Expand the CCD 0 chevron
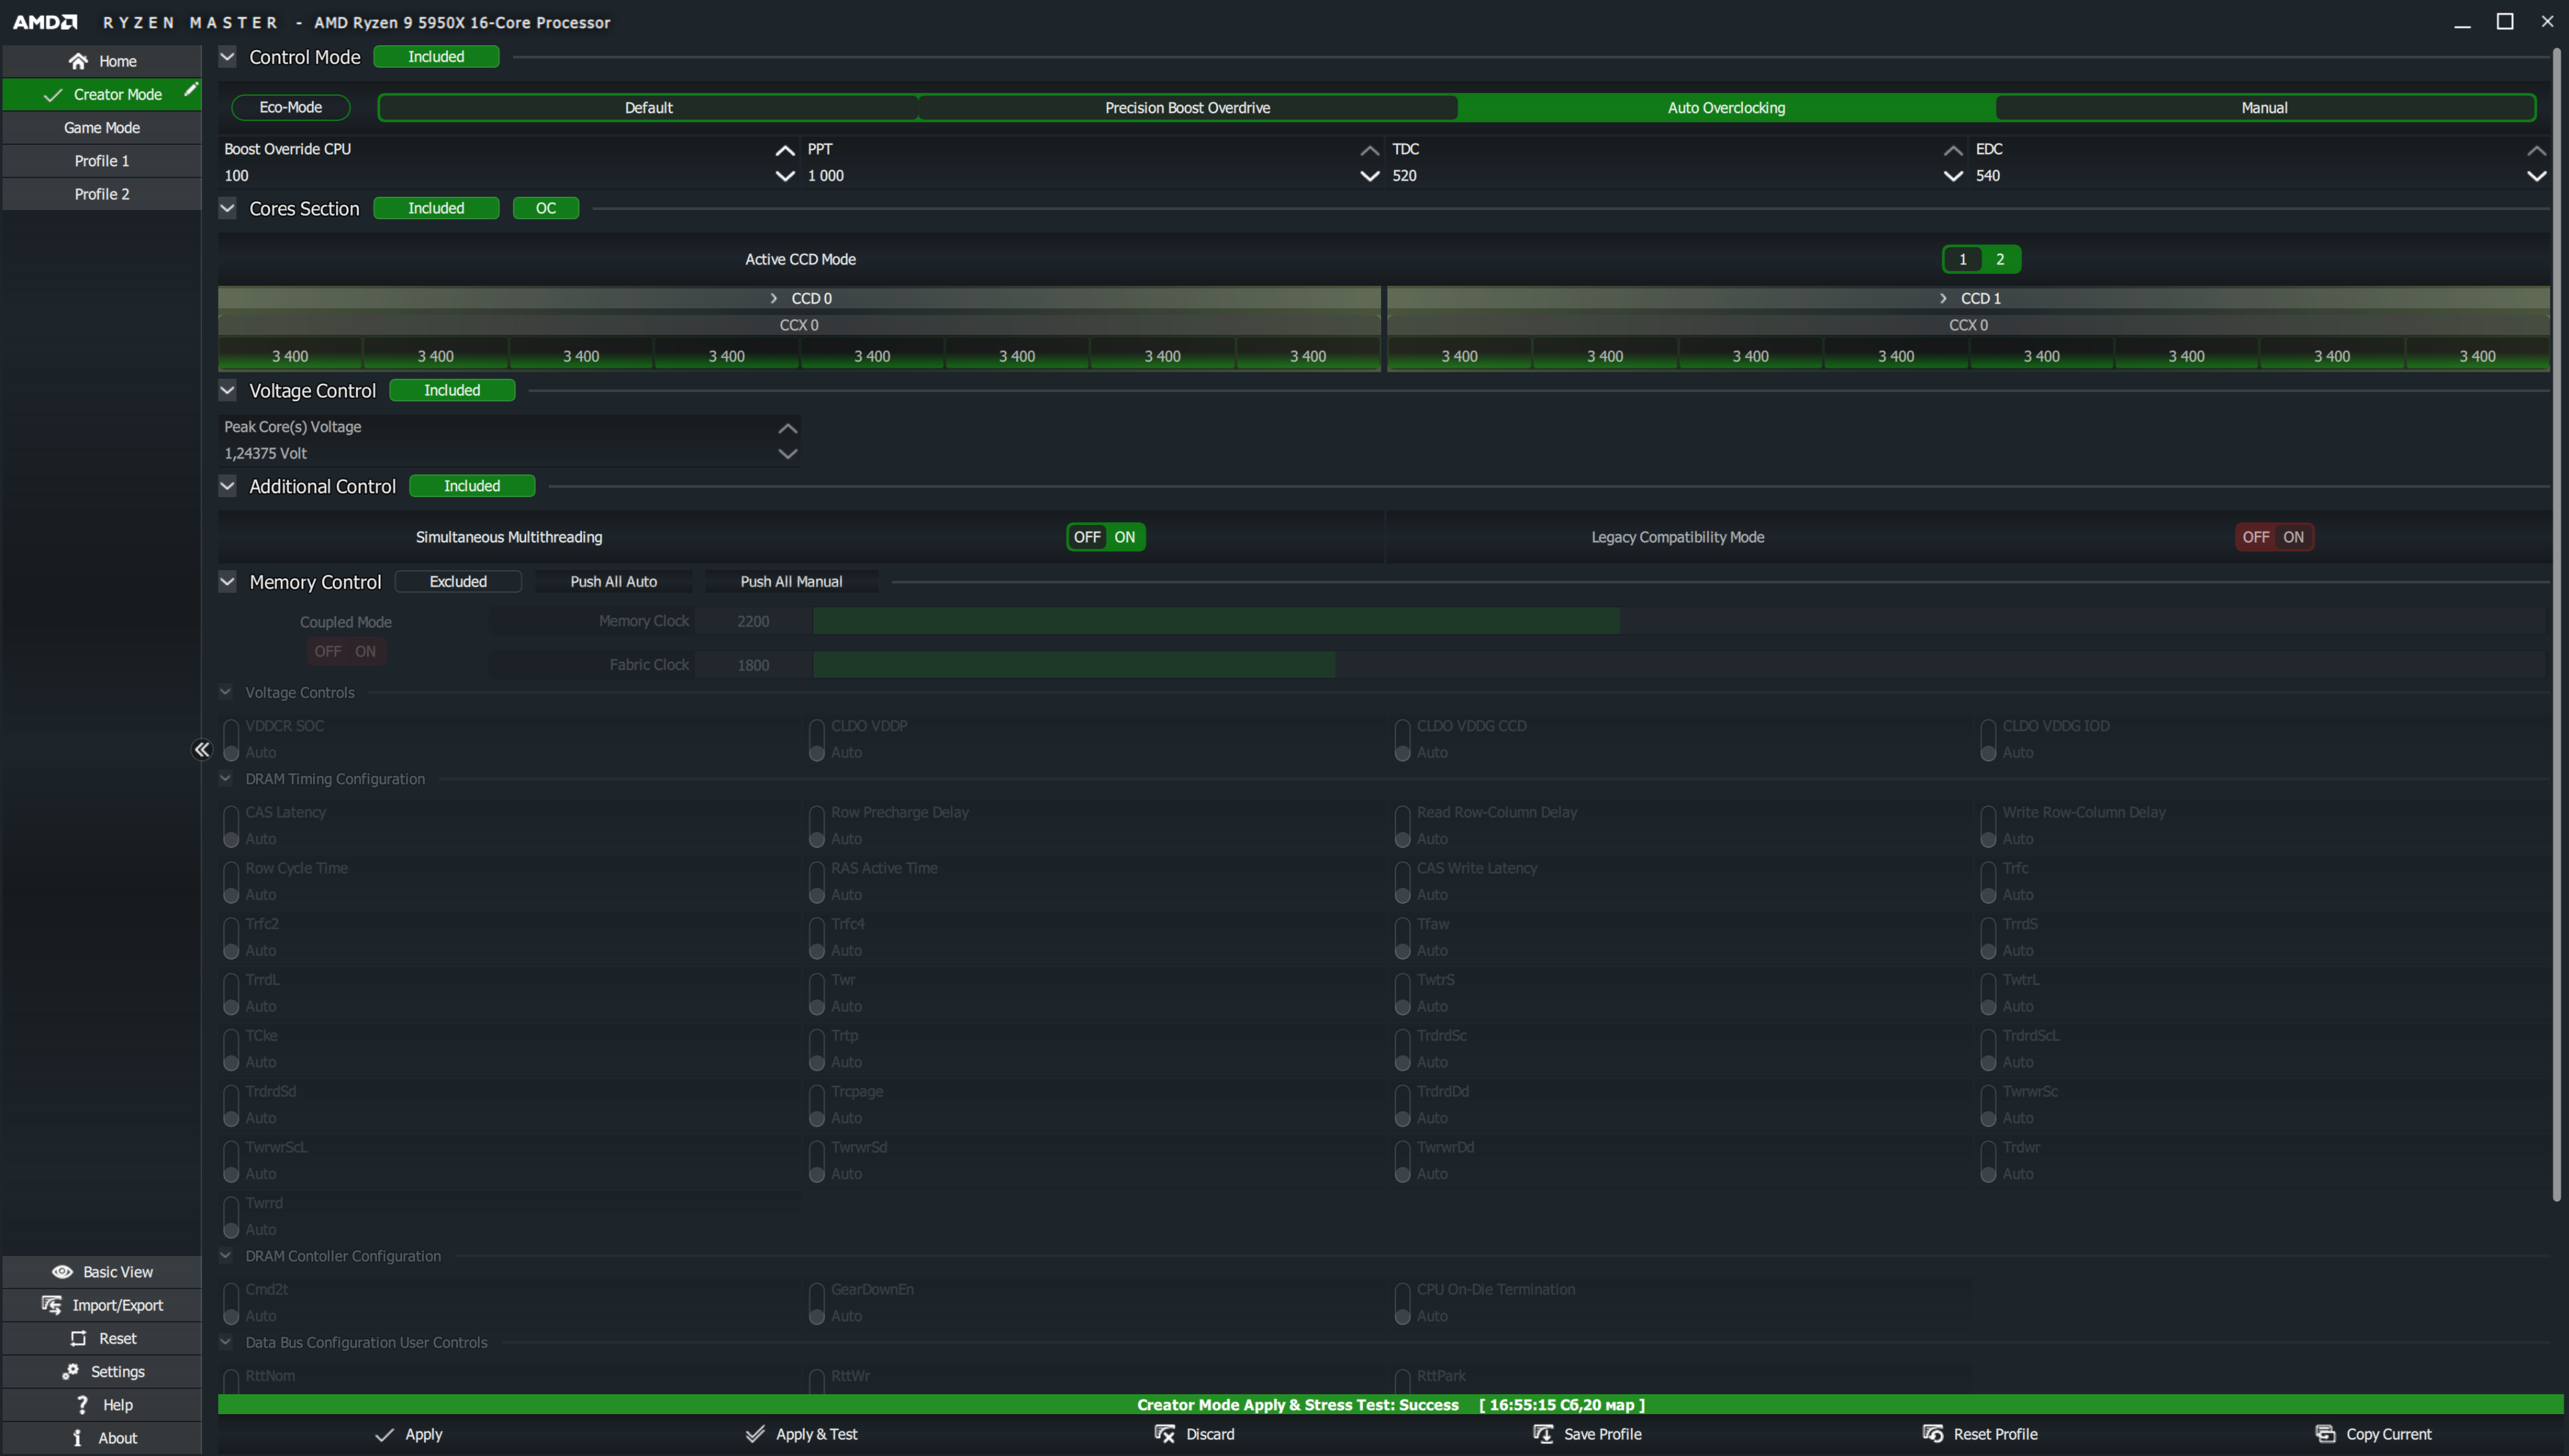 click(774, 299)
